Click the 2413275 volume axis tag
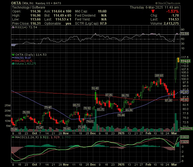193x167 pixels. click(x=186, y=129)
